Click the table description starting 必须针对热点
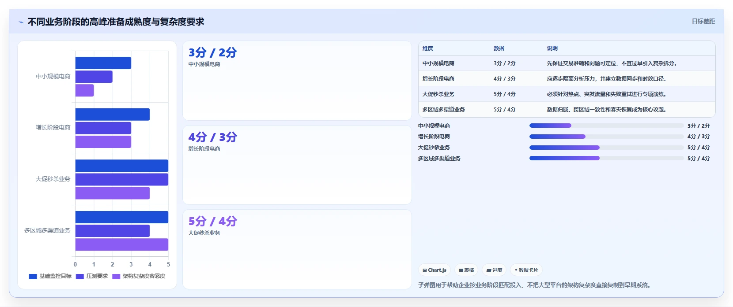The image size is (733, 307). 607,94
